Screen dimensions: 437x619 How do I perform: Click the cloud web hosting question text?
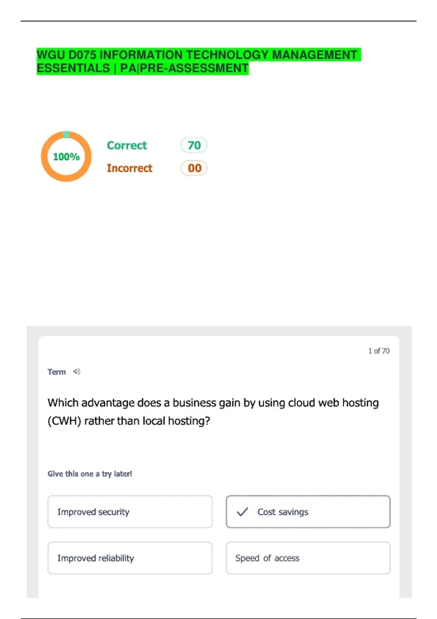coord(213,403)
